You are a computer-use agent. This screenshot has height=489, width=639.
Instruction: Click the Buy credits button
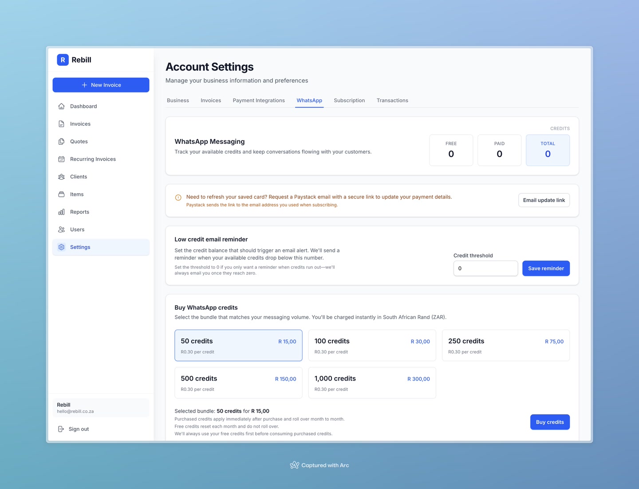pyautogui.click(x=549, y=422)
